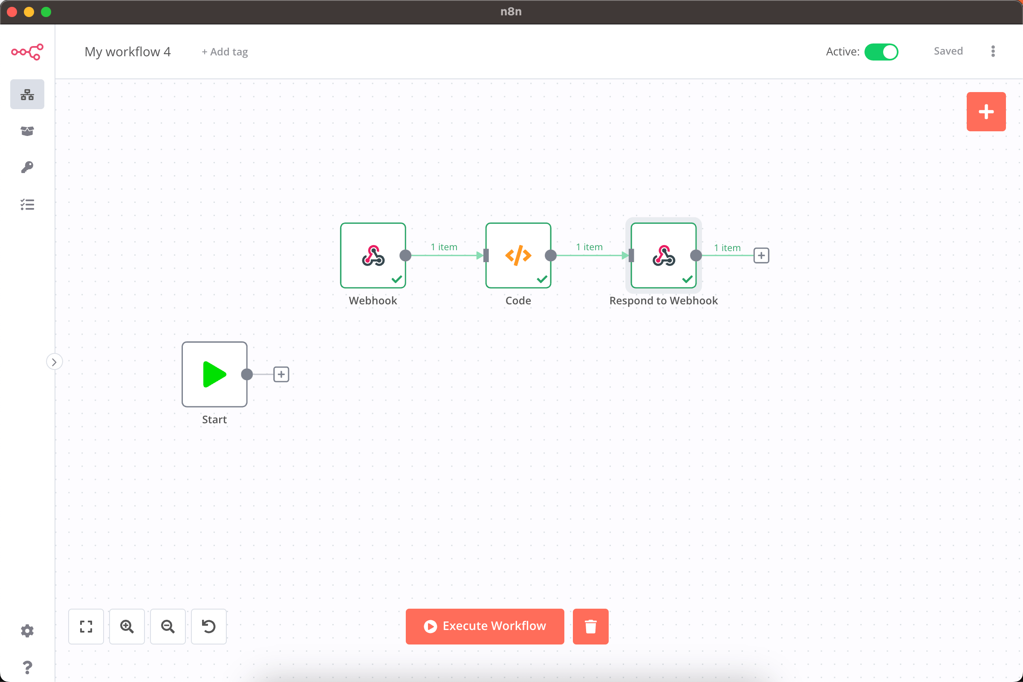The height and width of the screenshot is (682, 1023).
Task: Open the Workflows panel in the sidebar
Action: coord(27,94)
